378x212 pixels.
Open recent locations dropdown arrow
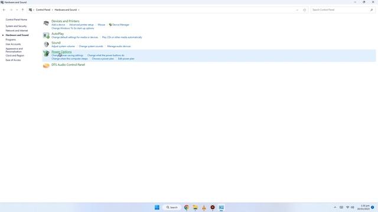pos(17,10)
